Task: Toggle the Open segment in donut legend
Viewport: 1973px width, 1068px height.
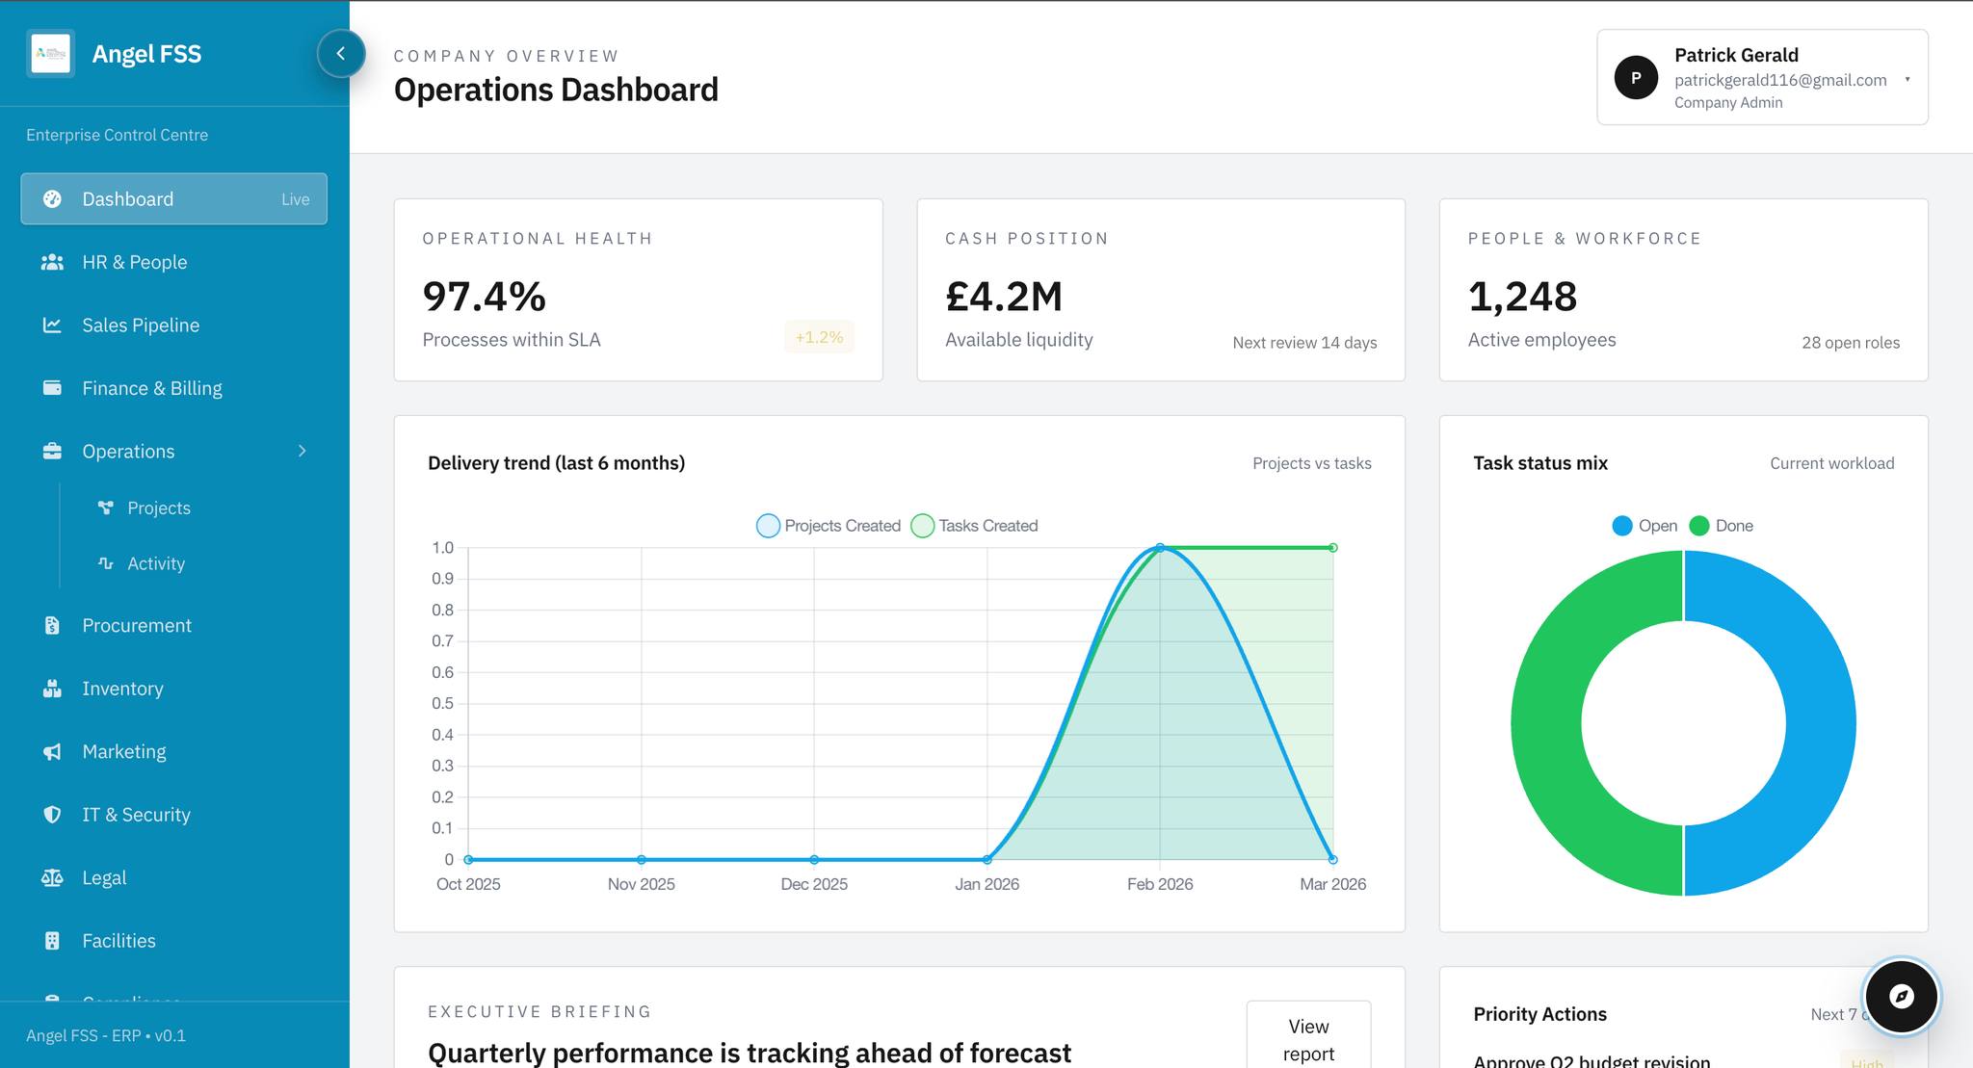Action: tap(1622, 526)
